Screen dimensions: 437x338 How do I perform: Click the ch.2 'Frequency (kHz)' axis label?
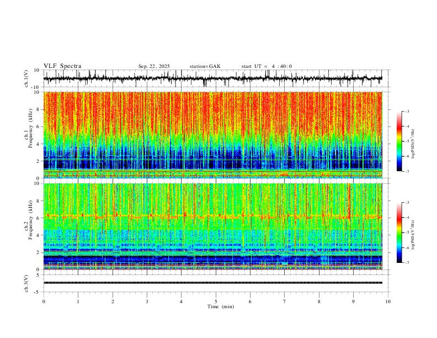click(30, 220)
